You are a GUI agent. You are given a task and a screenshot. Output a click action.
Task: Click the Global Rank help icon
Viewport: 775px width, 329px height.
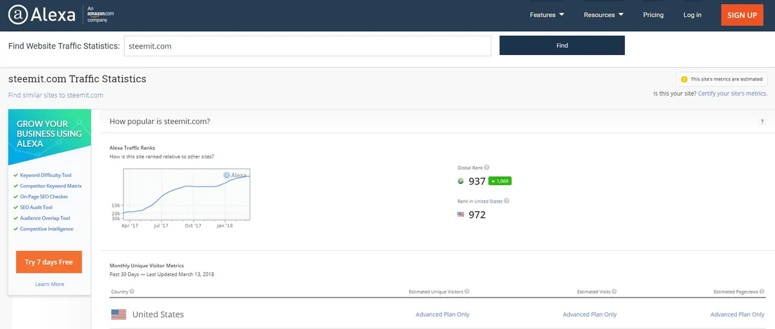click(x=487, y=168)
